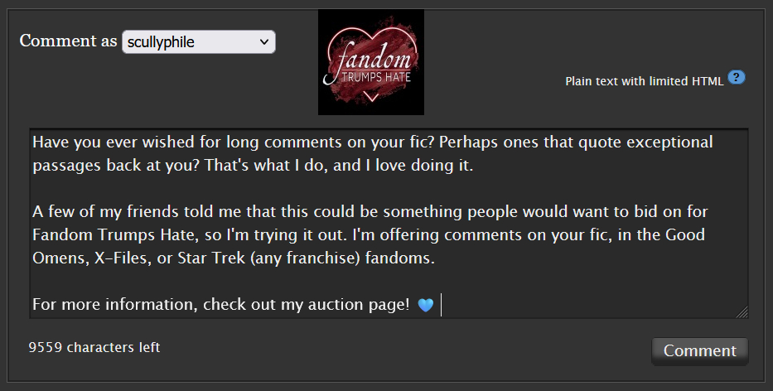Click the resize grip of the comment box

pyautogui.click(x=742, y=312)
